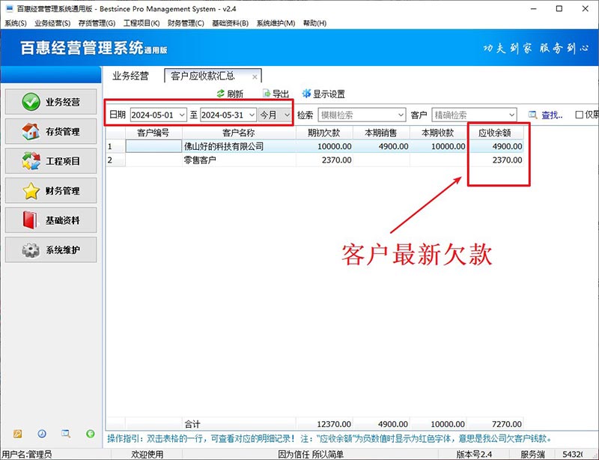Image resolution: width=599 pixels, height=460 pixels.
Task: Open the 存货管理(G) menu
Action: 97,23
